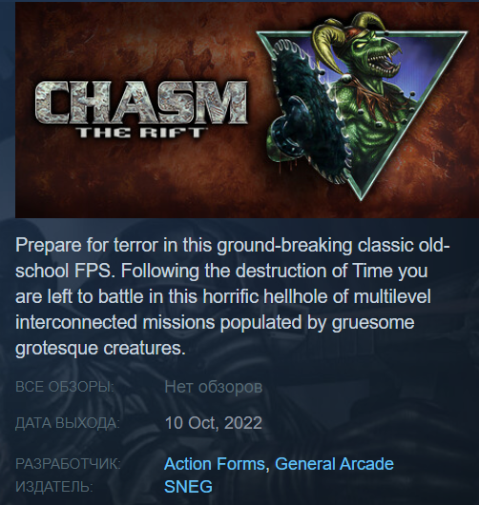The height and width of the screenshot is (505, 479).
Task: Click the 'Нет обзоров' review summary
Action: (x=214, y=387)
